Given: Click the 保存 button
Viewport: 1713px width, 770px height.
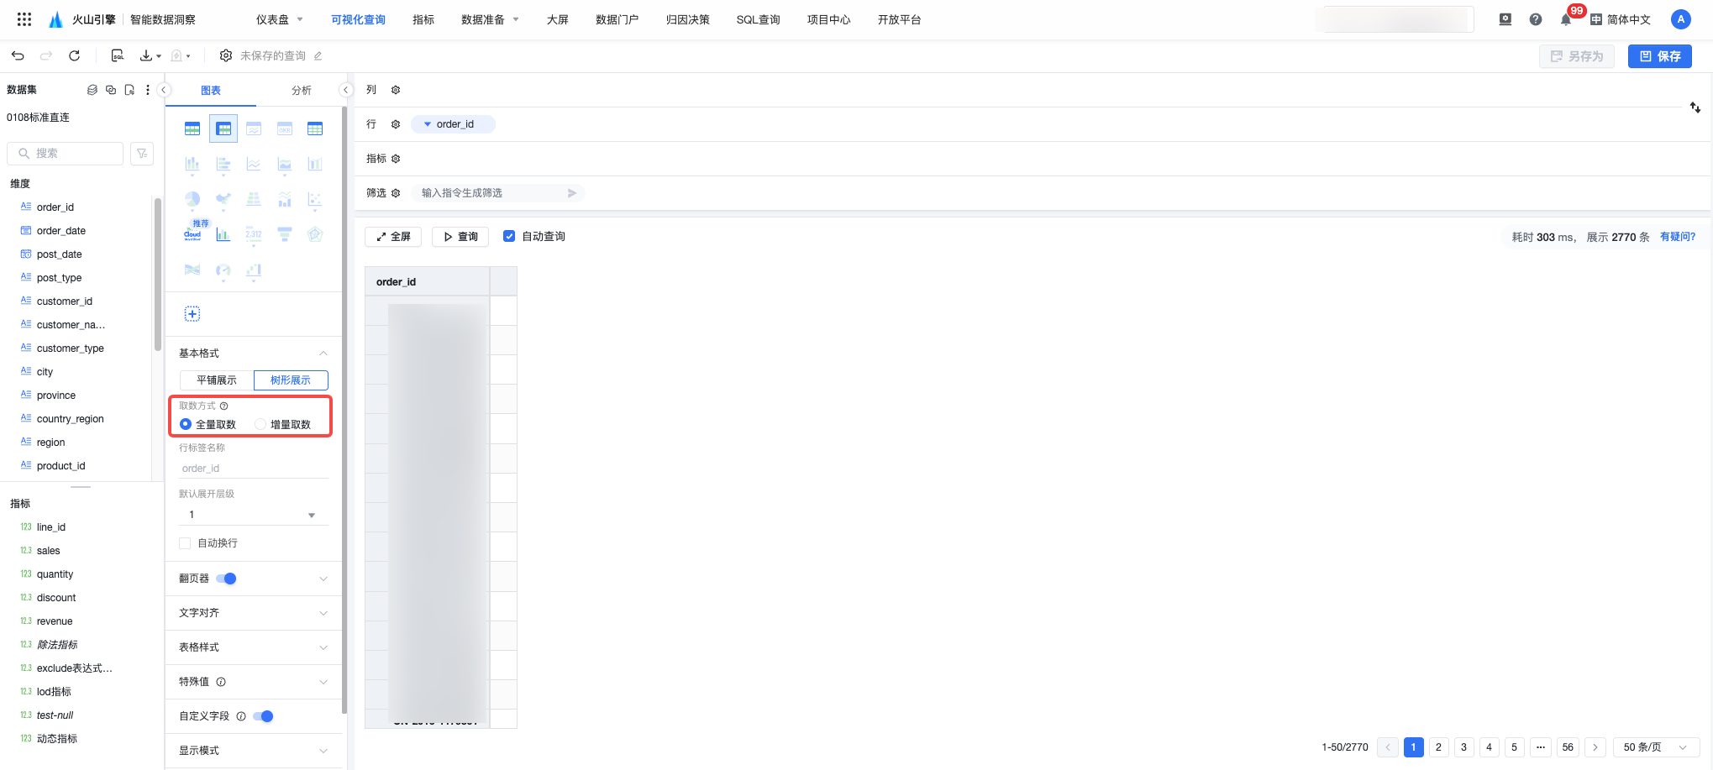Looking at the screenshot, I should coord(1660,56).
